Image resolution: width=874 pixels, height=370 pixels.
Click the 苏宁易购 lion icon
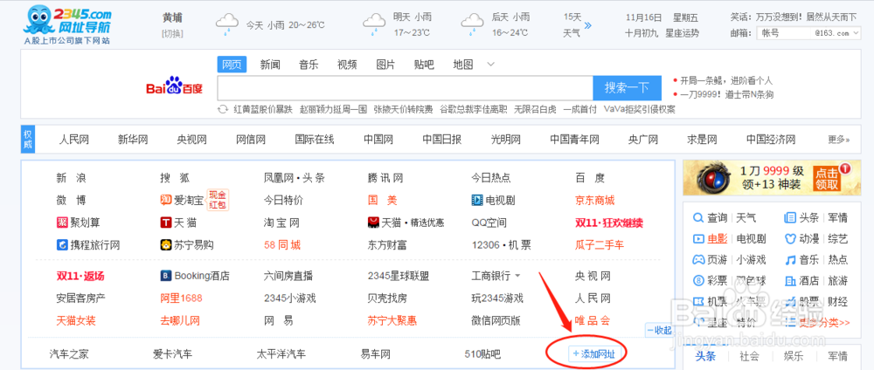point(165,245)
